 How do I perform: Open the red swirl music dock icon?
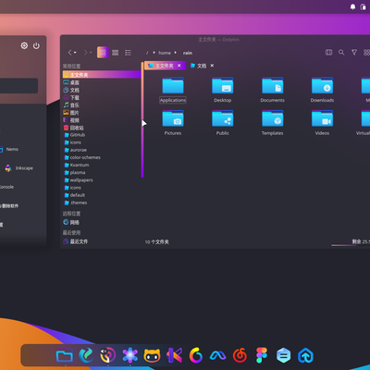pos(240,355)
